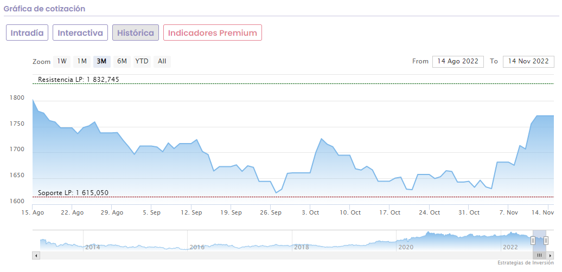The width and height of the screenshot is (562, 272).
Task: Click the From date field
Action: 457,61
